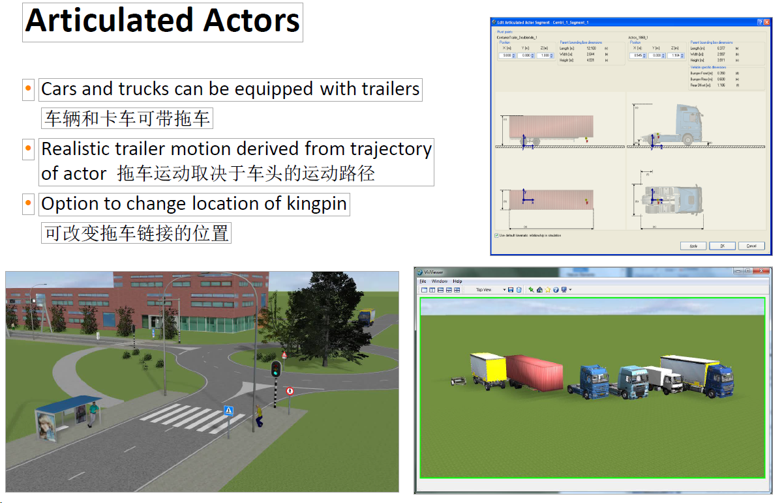Click the trailer's Z position input field
Screen dimensions: 784x503
point(544,56)
